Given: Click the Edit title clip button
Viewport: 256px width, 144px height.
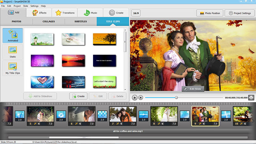Looking at the screenshot, I should 98,96.
